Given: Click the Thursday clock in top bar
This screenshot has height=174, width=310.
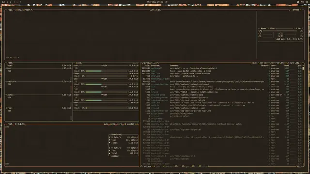Looking at the screenshot, I should [155, 2].
